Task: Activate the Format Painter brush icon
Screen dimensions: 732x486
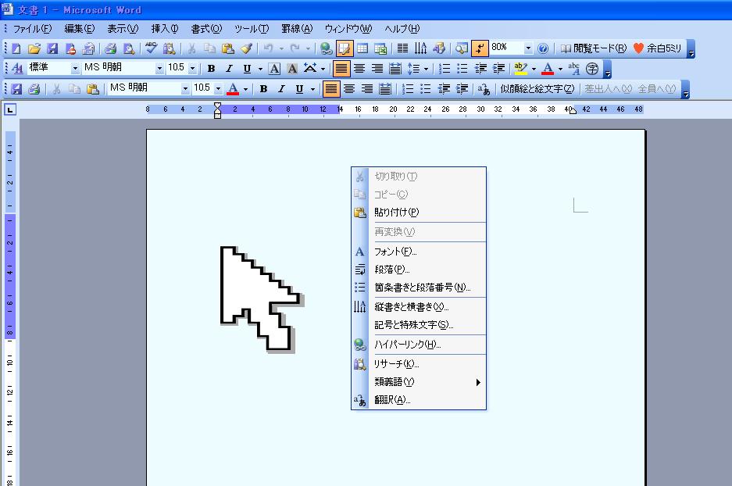Action: click(247, 48)
